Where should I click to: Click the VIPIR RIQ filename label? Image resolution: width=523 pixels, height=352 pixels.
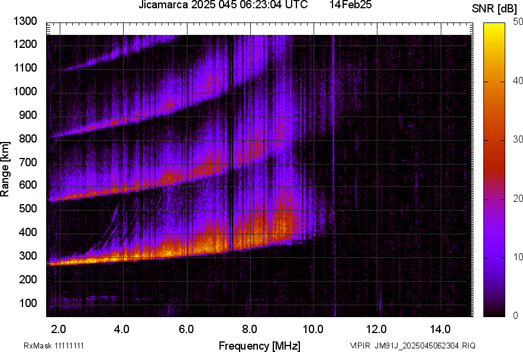[412, 345]
